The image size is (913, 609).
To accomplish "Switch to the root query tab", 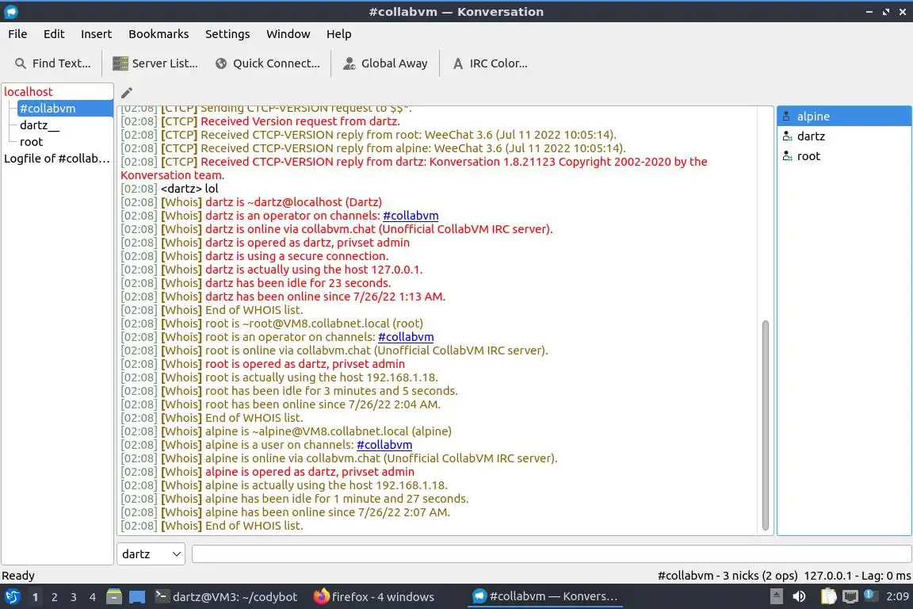I will tap(32, 142).
